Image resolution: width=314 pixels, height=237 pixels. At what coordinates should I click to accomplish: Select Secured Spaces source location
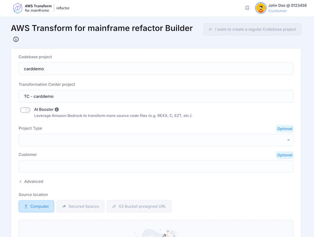(x=80, y=206)
